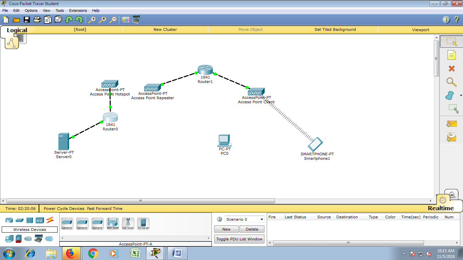The width and height of the screenshot is (463, 260).
Task: Open file using the folder icon
Action: [16, 20]
